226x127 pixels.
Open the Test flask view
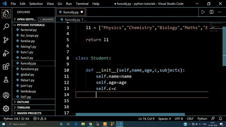click(x=6, y=80)
